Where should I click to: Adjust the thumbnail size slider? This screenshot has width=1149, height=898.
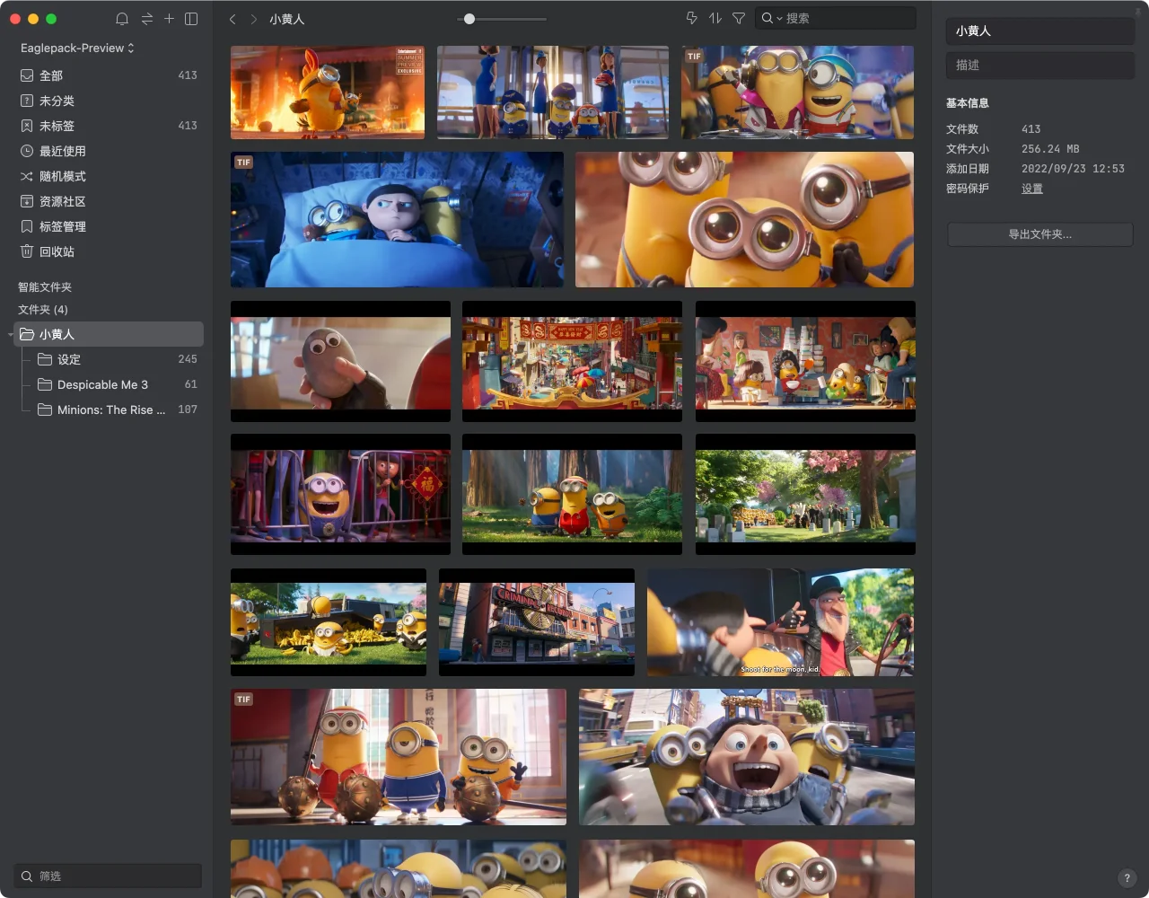tap(469, 19)
